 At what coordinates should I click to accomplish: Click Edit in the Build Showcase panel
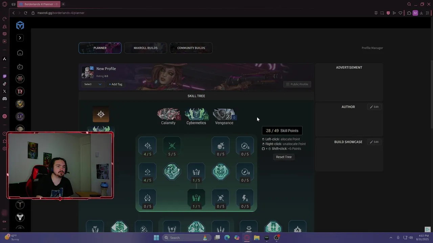pyautogui.click(x=374, y=142)
